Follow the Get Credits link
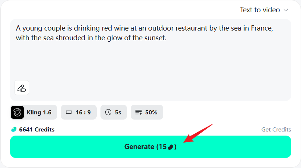 276,130
